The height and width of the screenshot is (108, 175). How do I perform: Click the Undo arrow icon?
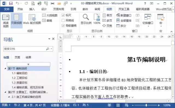(x=17, y=3)
